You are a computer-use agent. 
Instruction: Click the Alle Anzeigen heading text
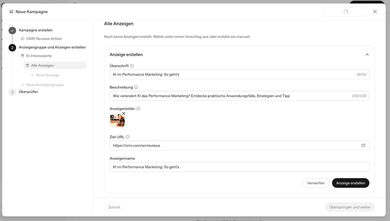pyautogui.click(x=118, y=23)
